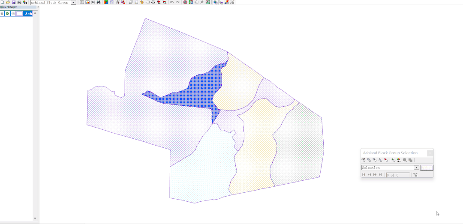Click the New file icon in the toolbar

2,2
